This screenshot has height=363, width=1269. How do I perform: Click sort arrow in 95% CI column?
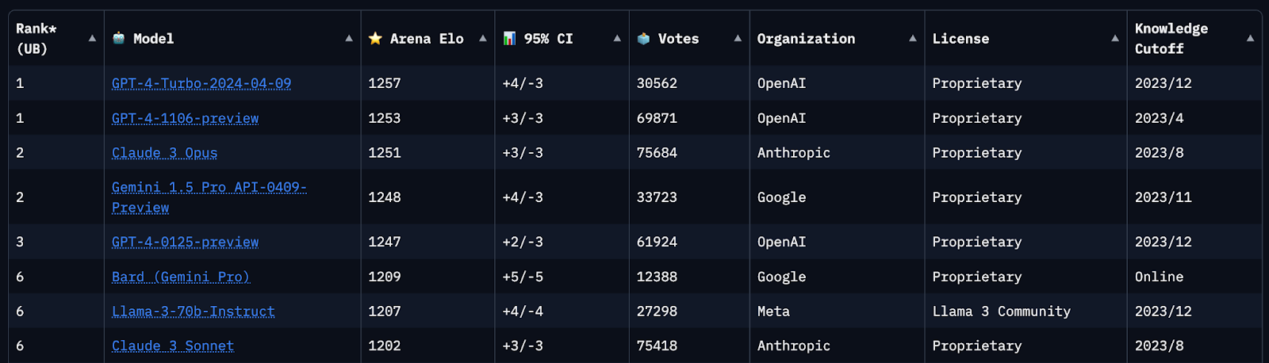click(617, 38)
